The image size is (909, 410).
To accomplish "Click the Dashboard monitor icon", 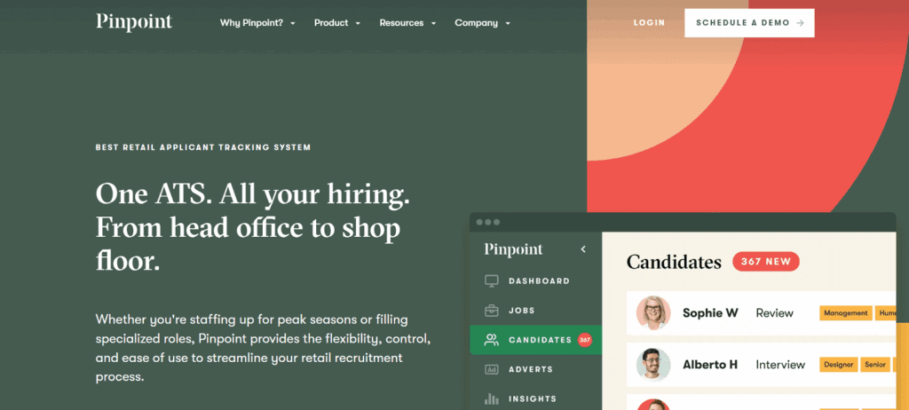I will click(x=491, y=281).
